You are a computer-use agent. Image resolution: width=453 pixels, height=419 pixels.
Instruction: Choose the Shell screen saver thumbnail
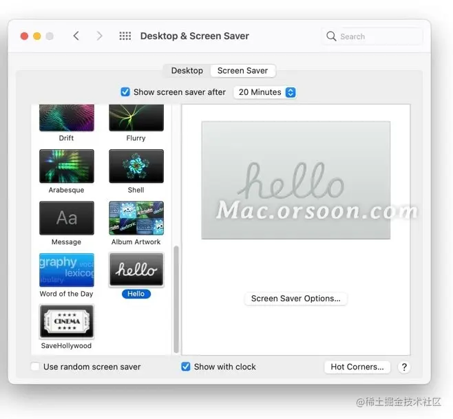[136, 166]
